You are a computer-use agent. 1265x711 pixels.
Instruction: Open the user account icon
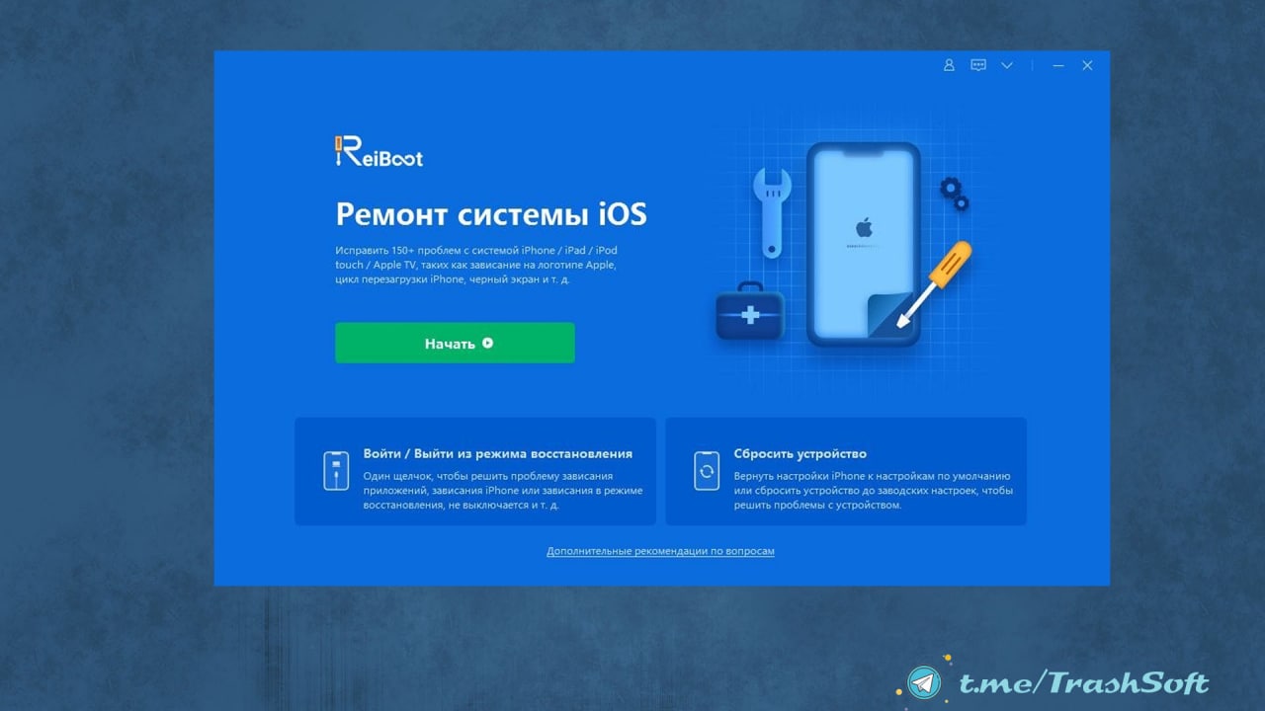(x=949, y=65)
